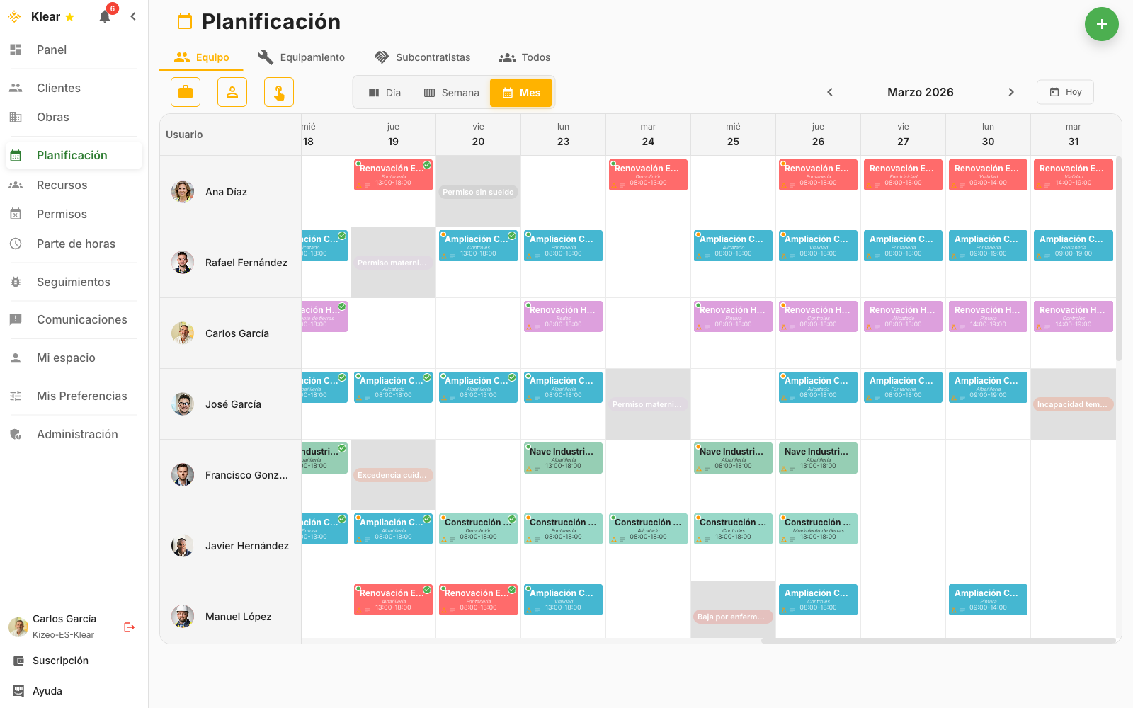Open notifications bell showing 6 alerts
Viewport: 1133px width, 708px height.
105,16
